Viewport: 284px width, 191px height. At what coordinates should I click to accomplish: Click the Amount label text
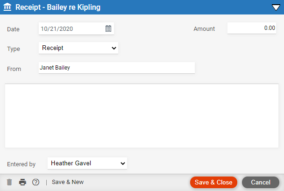tap(204, 29)
